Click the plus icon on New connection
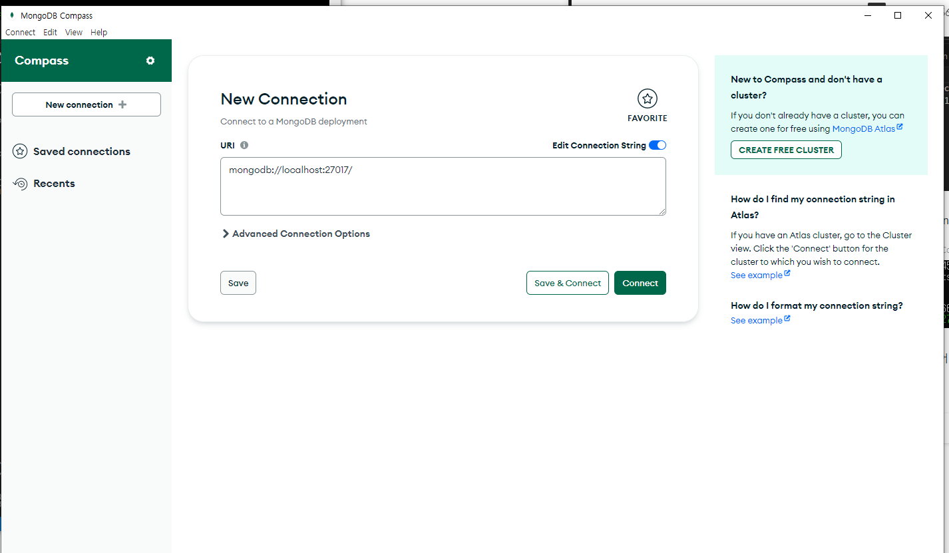Viewport: 949px width, 553px height. coord(122,104)
